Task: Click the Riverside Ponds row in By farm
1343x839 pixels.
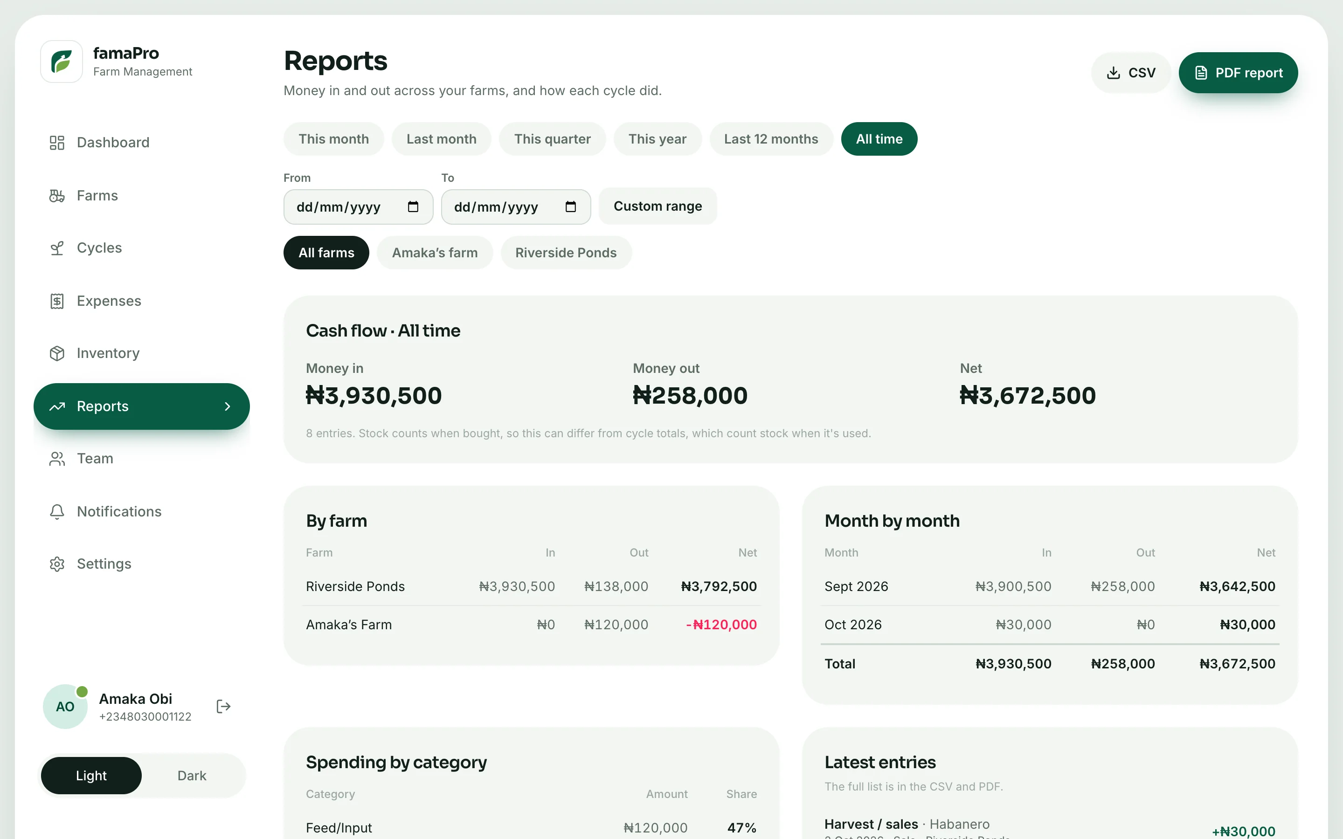Action: (531, 586)
